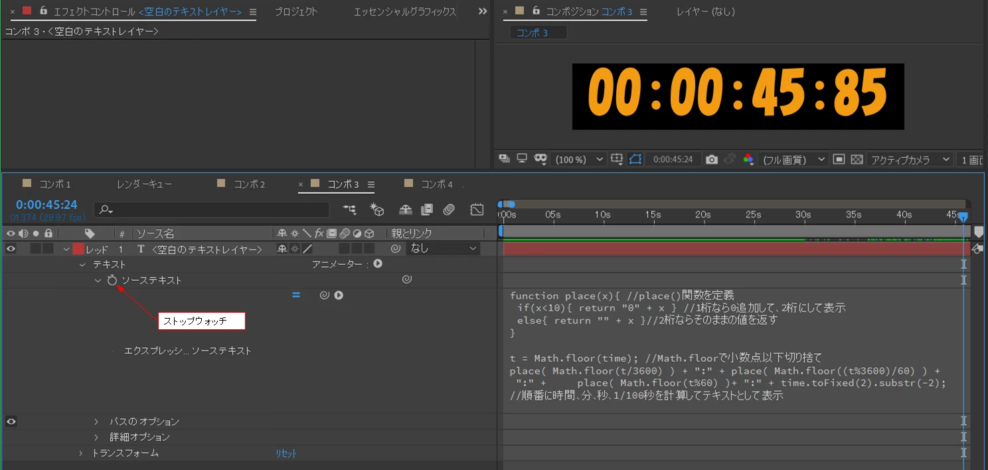Open the フル画質 resolution dropdown
This screenshot has width=988, height=470.
click(x=793, y=159)
